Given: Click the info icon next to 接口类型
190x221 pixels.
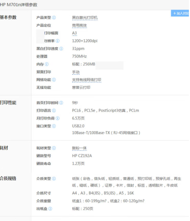Looking at the screenshot, I should pos(54,126).
